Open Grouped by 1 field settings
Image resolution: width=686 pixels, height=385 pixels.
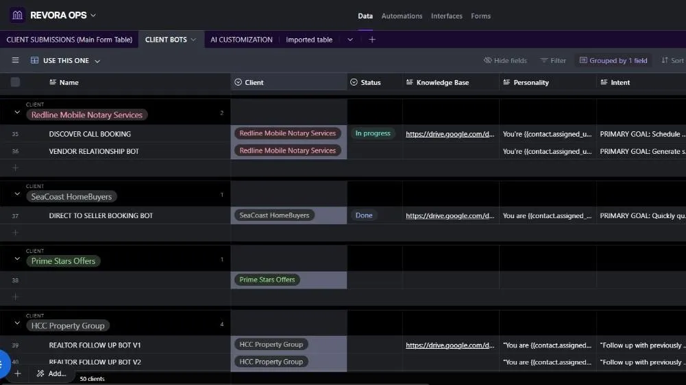(x=613, y=60)
